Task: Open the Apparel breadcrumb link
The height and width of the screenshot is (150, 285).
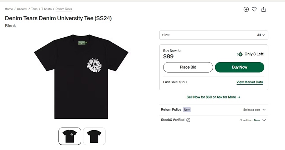Action: point(22,9)
